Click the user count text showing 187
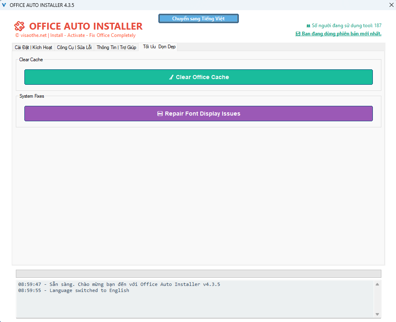Screen dimensions: 396x322 tap(346, 26)
